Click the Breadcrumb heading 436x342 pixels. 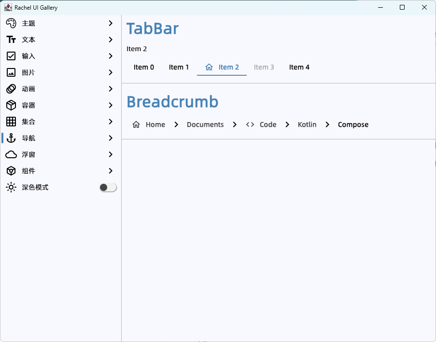(172, 102)
